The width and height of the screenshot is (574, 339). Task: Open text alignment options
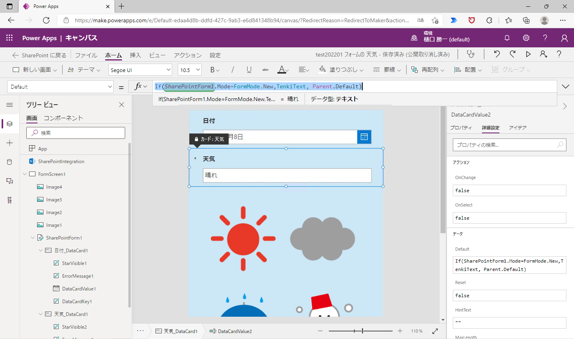click(x=304, y=70)
